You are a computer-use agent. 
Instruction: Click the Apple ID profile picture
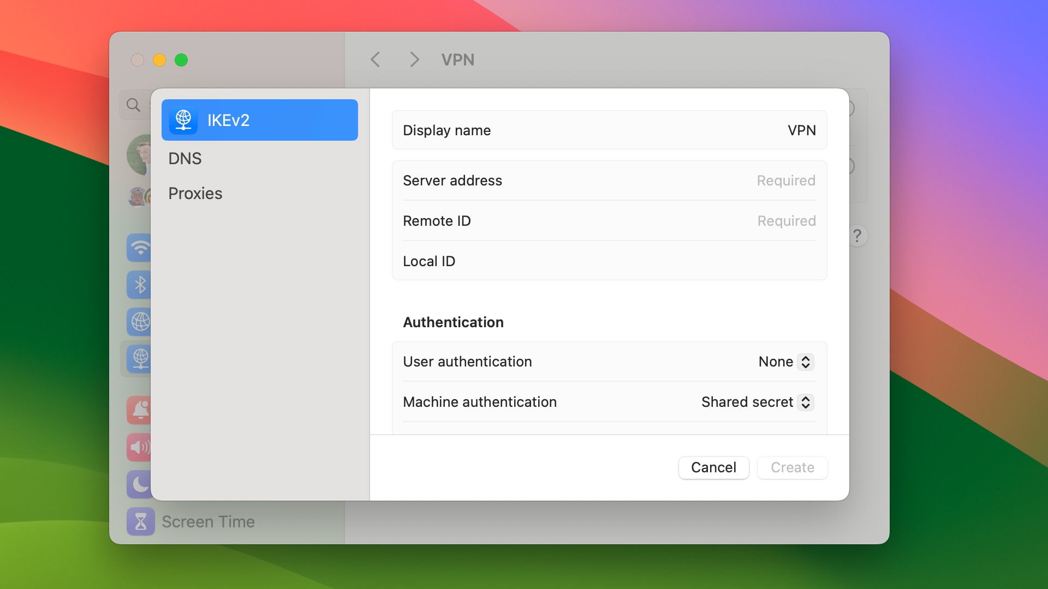139,155
